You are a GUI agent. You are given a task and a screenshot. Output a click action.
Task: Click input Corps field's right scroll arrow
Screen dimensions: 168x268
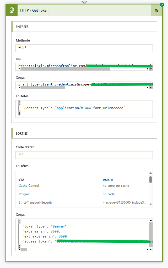point(147,87)
